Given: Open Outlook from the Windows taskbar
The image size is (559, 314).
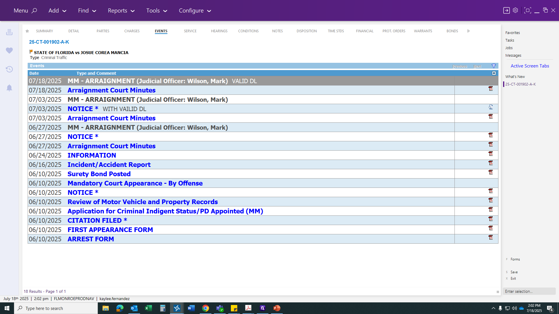Looking at the screenshot, I should click(134, 308).
